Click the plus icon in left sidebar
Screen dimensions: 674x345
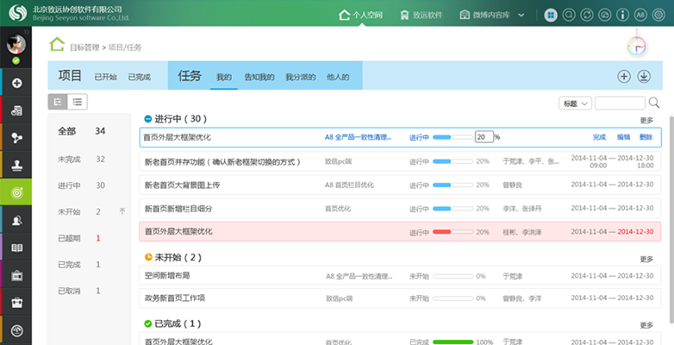coord(16,84)
